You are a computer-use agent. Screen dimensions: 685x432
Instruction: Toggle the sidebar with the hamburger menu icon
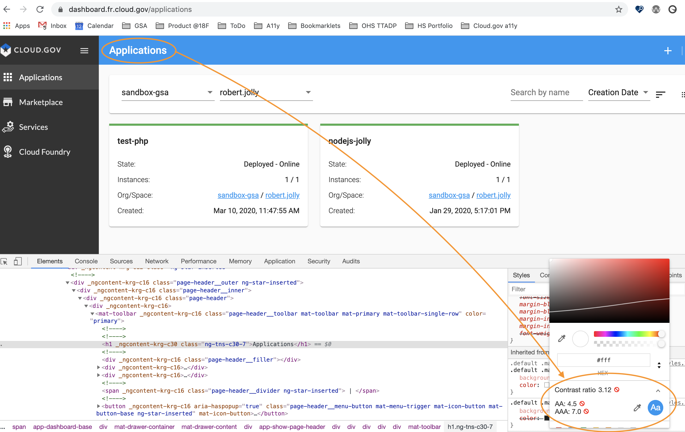click(x=84, y=51)
